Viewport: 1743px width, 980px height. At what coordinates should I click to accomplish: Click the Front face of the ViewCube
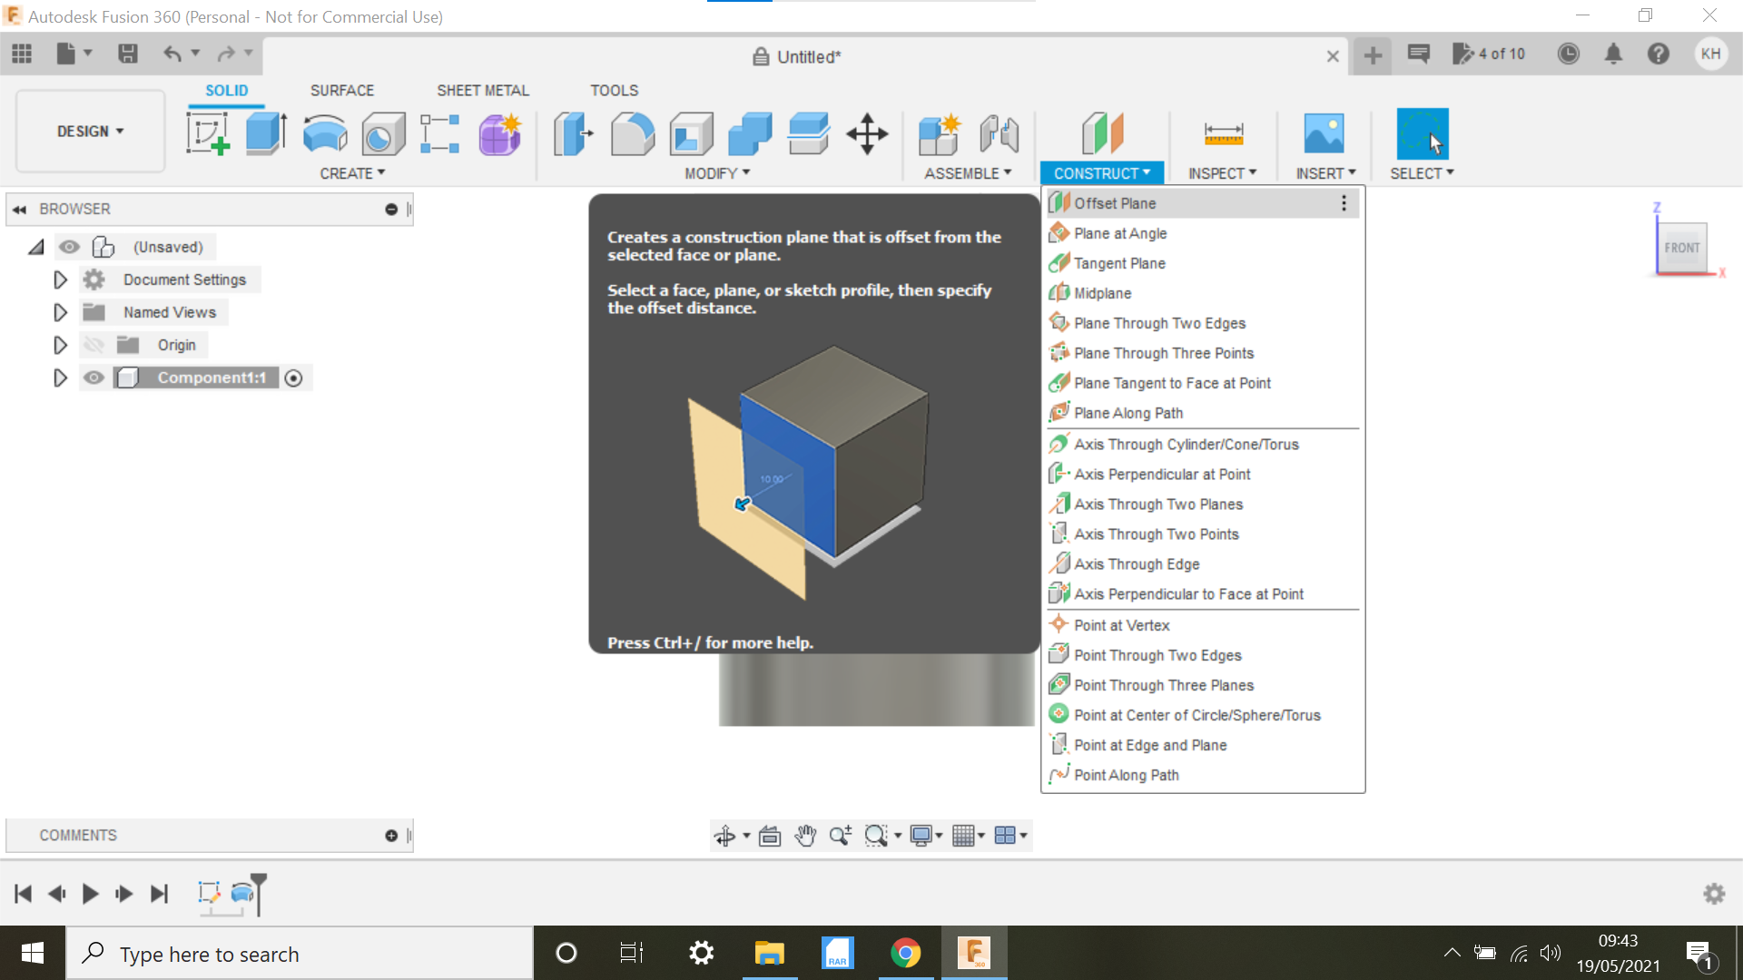[x=1682, y=247]
